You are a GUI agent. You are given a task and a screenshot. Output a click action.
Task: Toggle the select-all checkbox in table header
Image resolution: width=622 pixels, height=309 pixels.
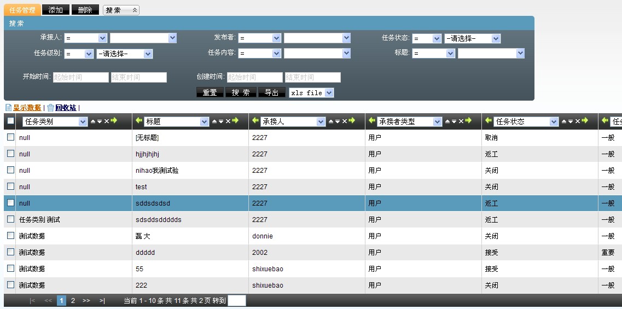click(10, 121)
